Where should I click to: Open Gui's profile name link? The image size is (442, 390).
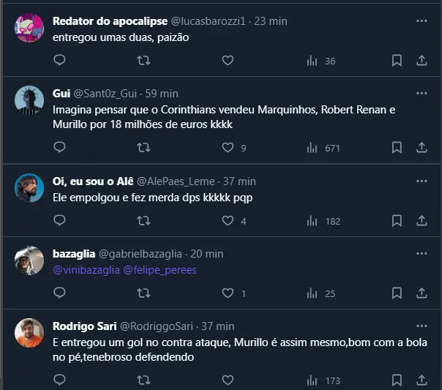(x=61, y=94)
